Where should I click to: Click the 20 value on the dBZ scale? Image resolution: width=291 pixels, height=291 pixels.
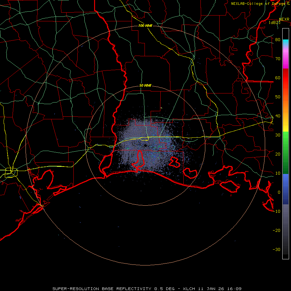(x=278, y=154)
